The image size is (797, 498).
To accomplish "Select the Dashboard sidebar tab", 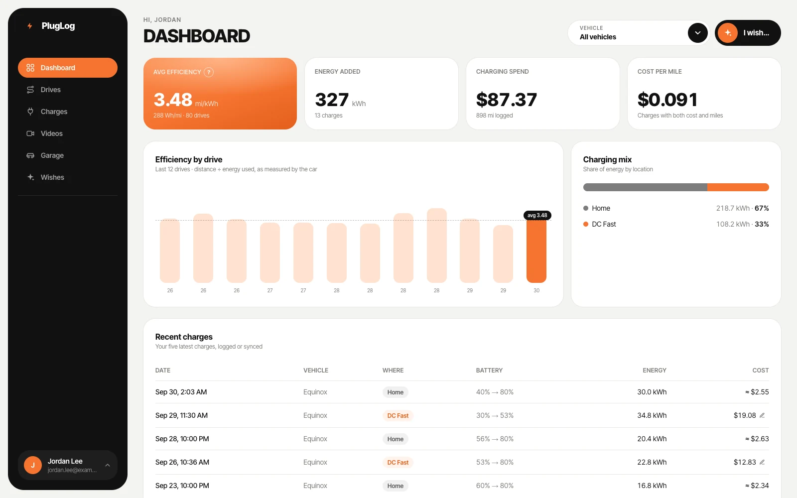I will tap(68, 68).
